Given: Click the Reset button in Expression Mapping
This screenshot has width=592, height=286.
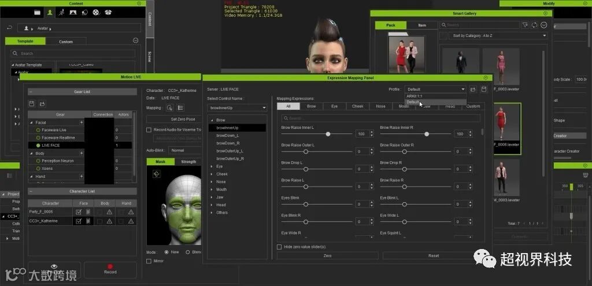Looking at the screenshot, I should click(434, 256).
